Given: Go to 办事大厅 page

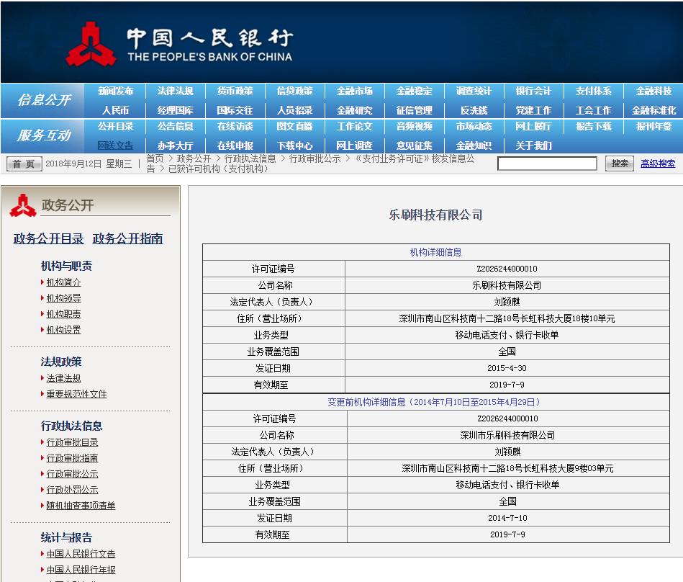Looking at the screenshot, I should coord(175,145).
